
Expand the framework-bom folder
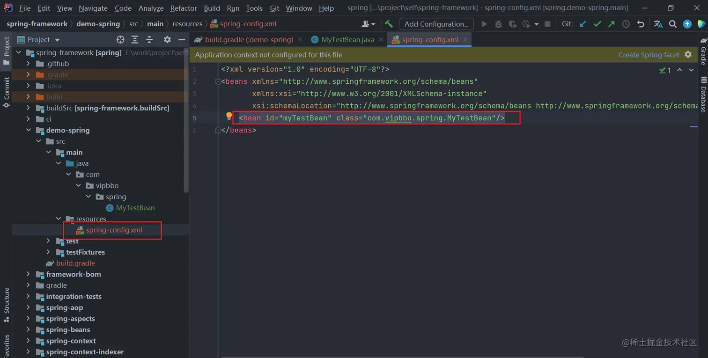(28, 274)
